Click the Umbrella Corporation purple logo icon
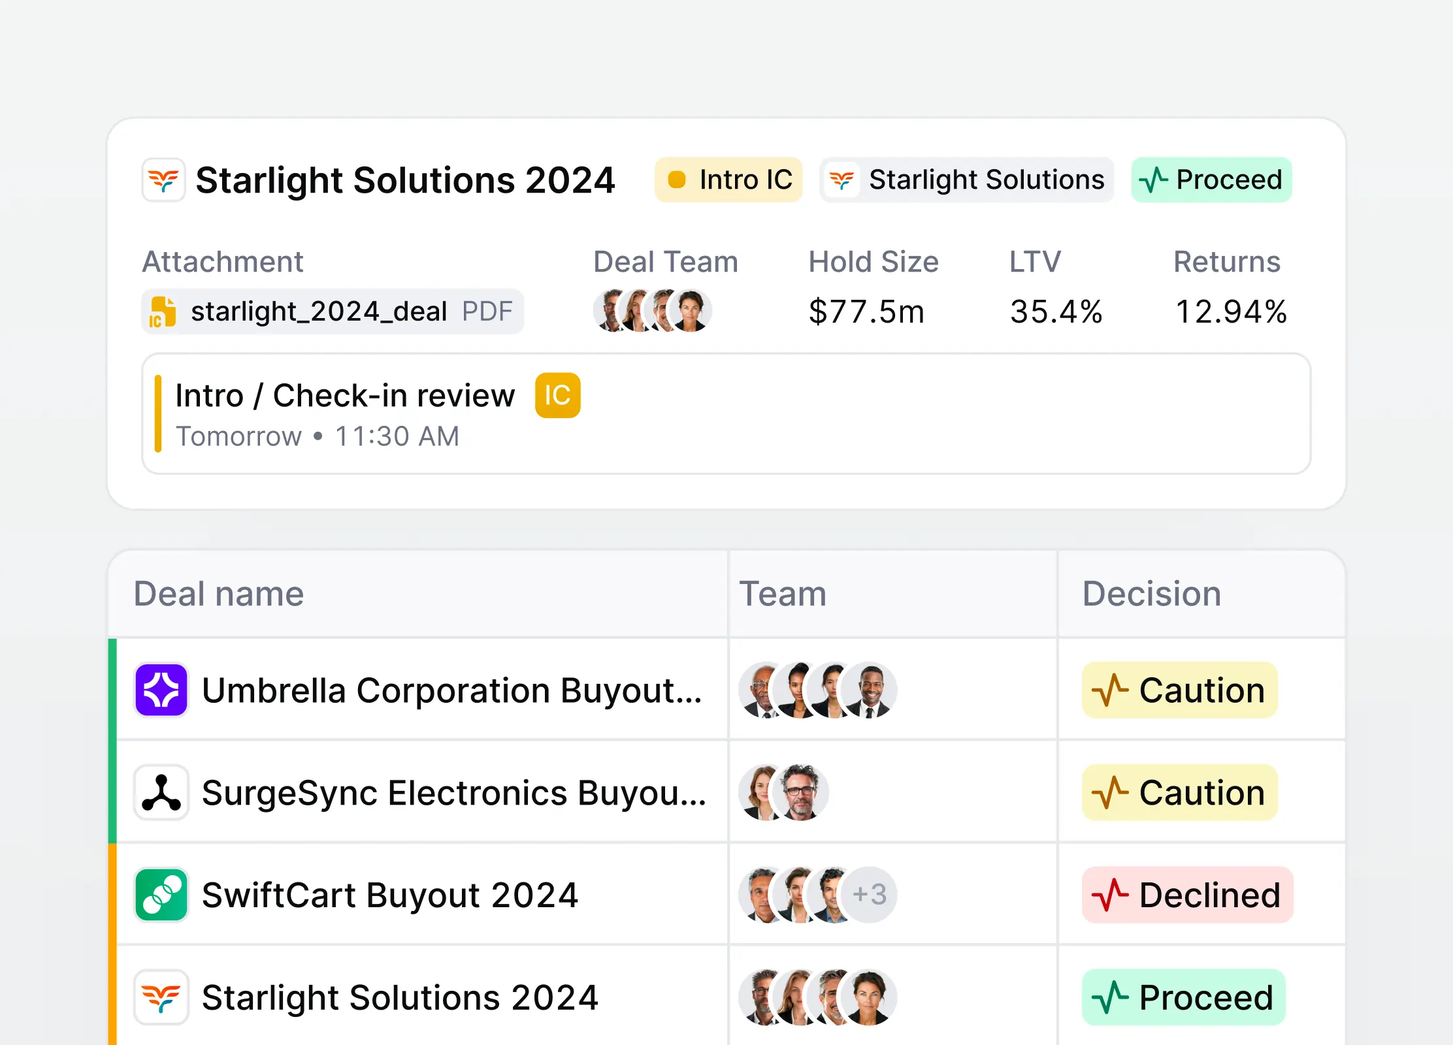Viewport: 1453px width, 1045px height. 161,690
